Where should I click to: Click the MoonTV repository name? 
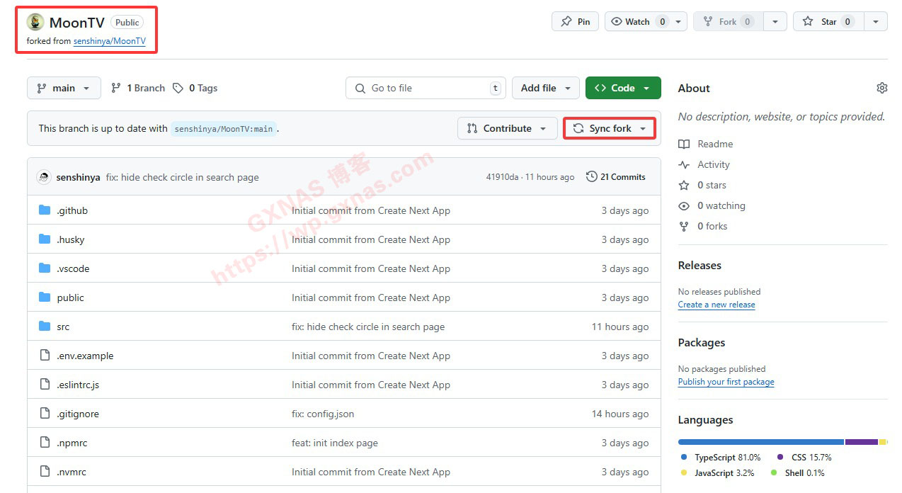click(77, 22)
